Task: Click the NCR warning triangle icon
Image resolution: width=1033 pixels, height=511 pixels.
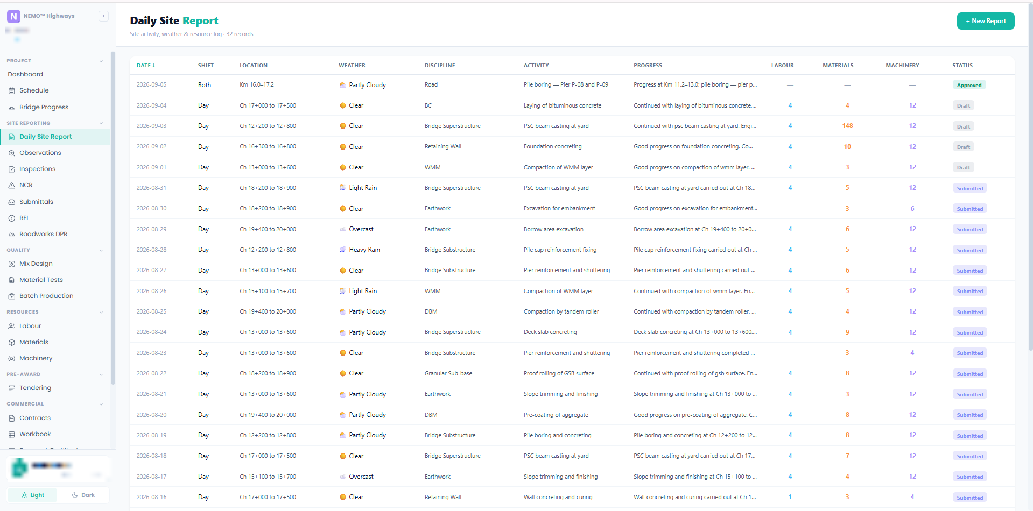Action: click(12, 186)
